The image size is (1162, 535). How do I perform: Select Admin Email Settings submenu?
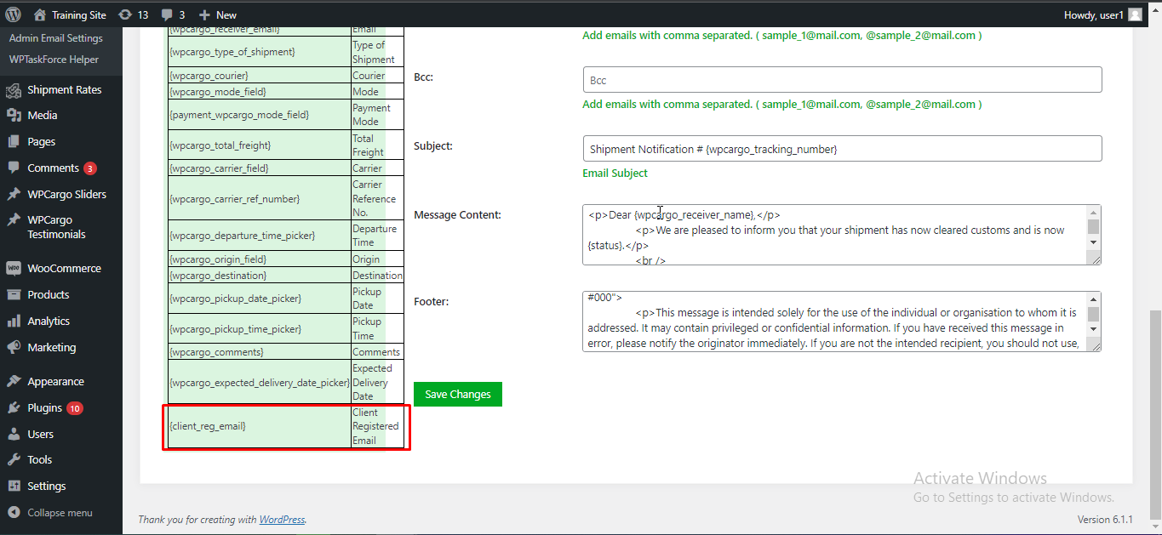coord(56,38)
